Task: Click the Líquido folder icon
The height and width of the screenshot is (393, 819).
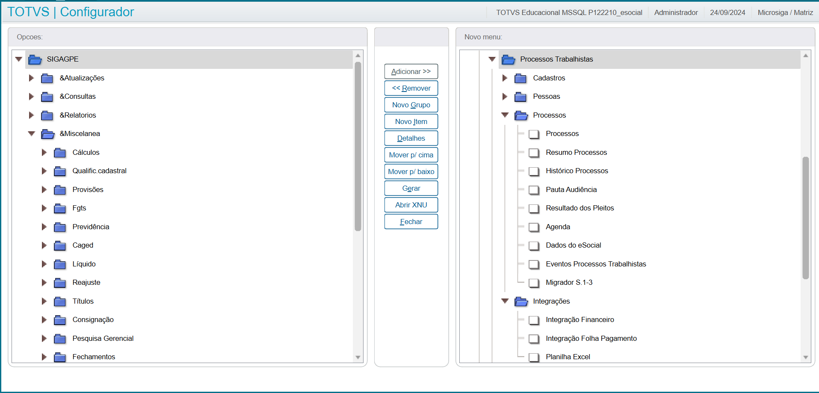Action: click(x=60, y=264)
